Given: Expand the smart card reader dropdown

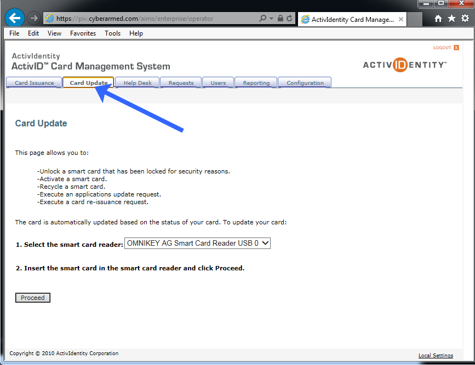Looking at the screenshot, I should pos(197,244).
